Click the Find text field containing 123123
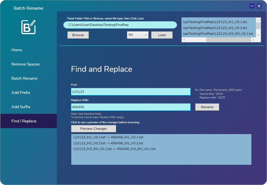Image resolution: width=267 pixels, height=185 pixels. click(x=131, y=92)
